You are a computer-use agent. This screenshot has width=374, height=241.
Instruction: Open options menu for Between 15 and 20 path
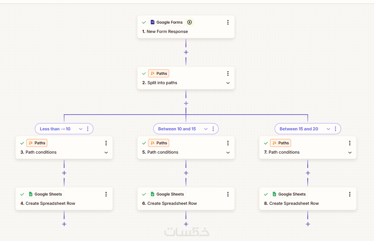click(335, 129)
